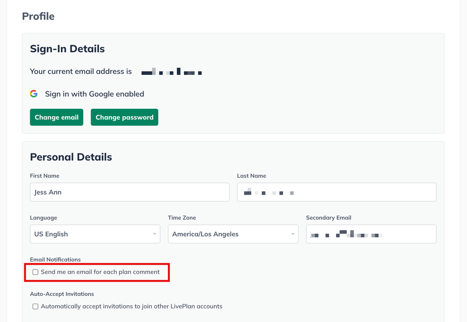This screenshot has height=322, width=467.
Task: Click the Sign-In Details heading
Action: pos(67,49)
